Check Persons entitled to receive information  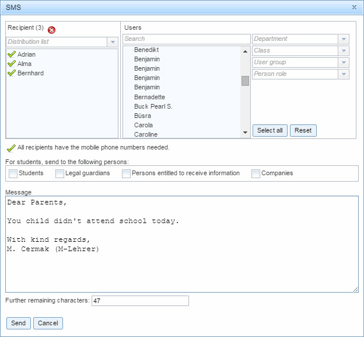point(126,173)
